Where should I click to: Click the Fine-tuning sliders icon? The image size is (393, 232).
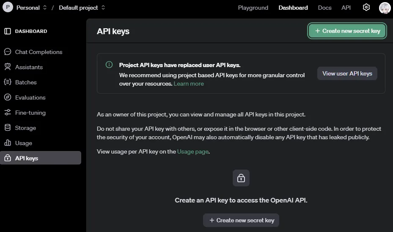pos(8,113)
